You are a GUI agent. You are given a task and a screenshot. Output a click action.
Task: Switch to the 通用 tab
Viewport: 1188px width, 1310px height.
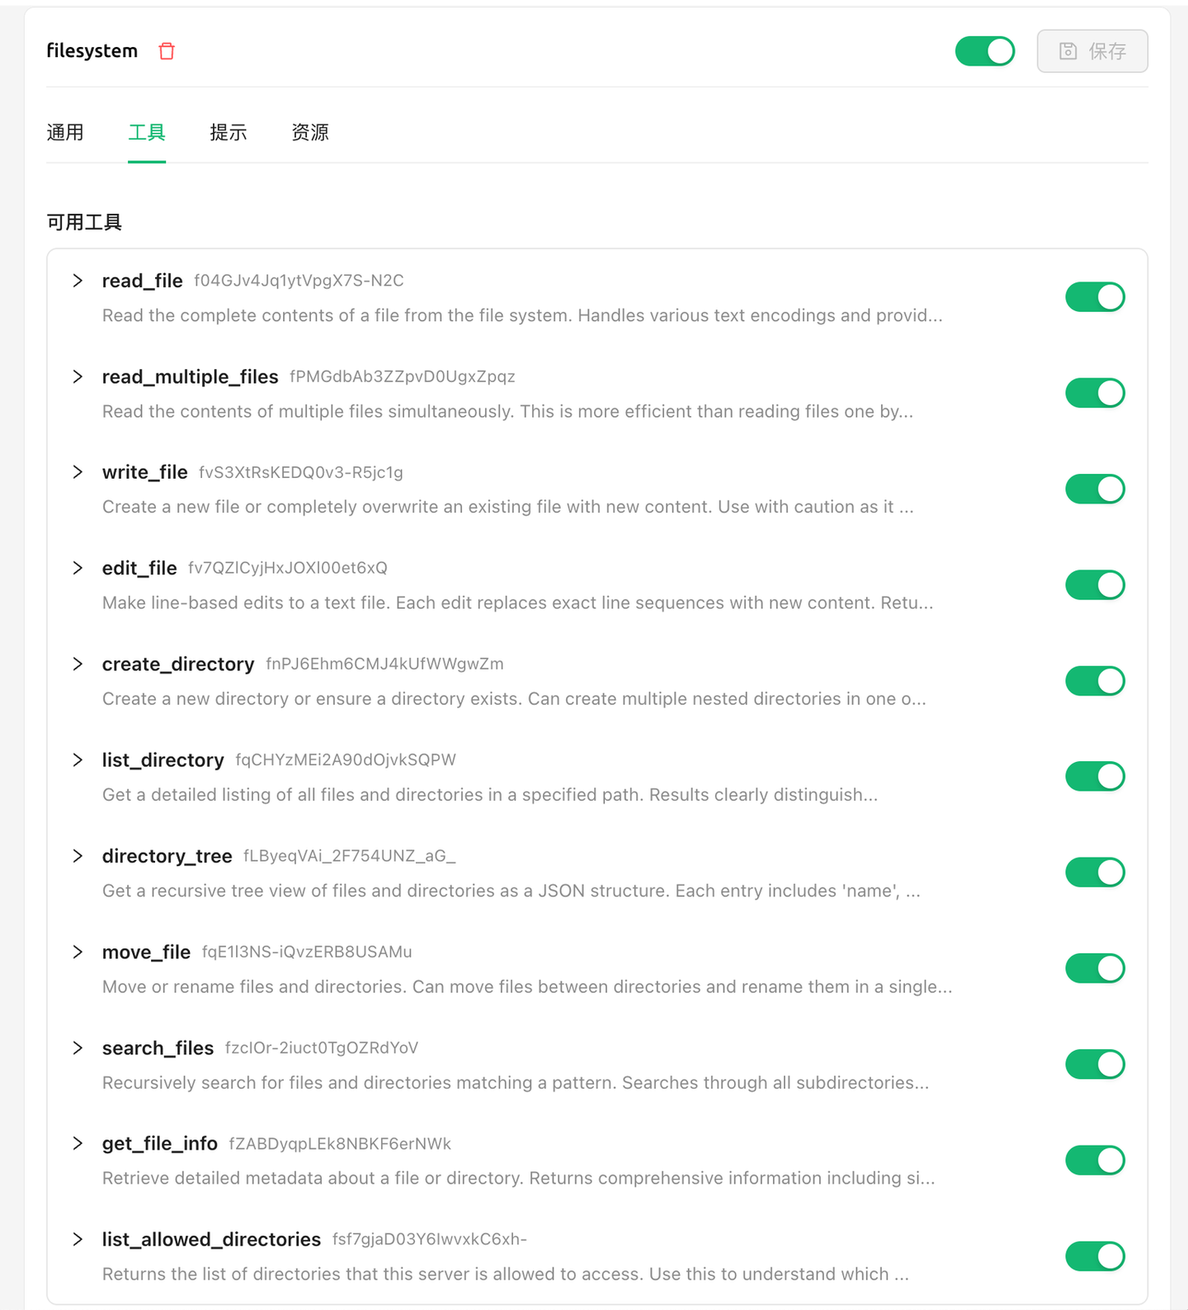tap(65, 132)
